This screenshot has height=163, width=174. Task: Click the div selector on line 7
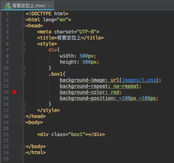click(x=52, y=50)
